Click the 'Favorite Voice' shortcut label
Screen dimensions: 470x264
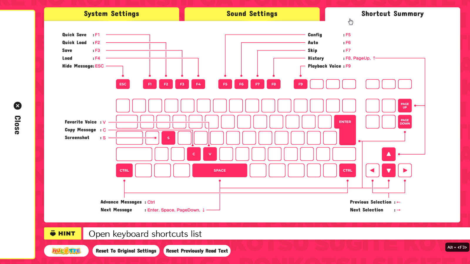pyautogui.click(x=81, y=122)
